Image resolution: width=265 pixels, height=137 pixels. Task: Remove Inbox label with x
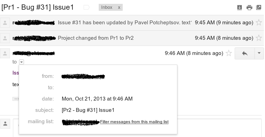(119, 7)
